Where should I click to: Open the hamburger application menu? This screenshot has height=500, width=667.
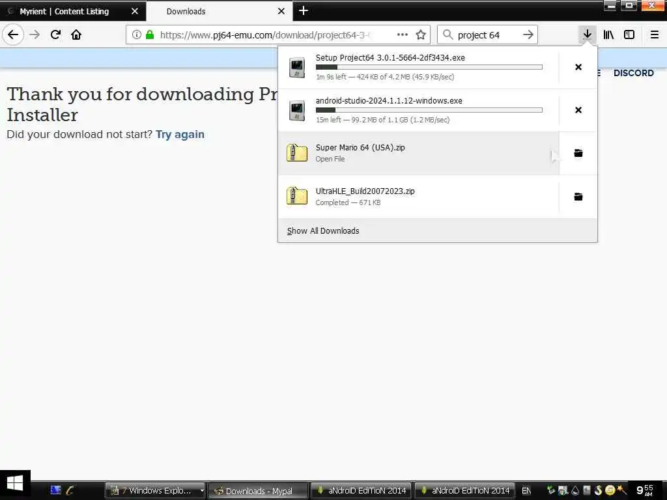tap(655, 35)
